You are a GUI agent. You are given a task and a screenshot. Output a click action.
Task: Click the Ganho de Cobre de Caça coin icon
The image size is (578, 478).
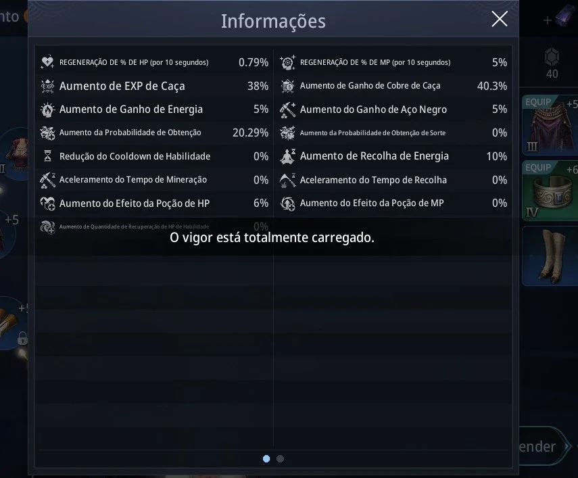point(287,86)
